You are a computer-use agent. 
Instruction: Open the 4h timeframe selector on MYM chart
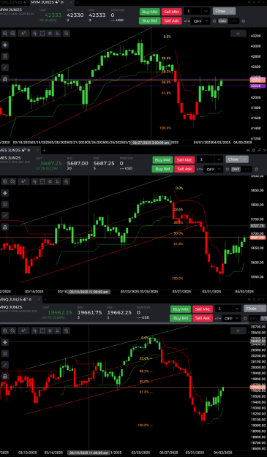[23, 34]
